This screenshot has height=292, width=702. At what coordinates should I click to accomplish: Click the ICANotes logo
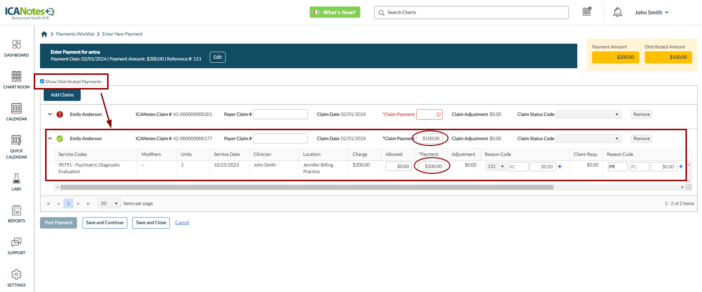tap(30, 13)
